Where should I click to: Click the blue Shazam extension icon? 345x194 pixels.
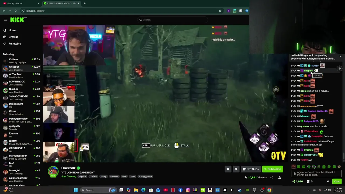point(247,11)
